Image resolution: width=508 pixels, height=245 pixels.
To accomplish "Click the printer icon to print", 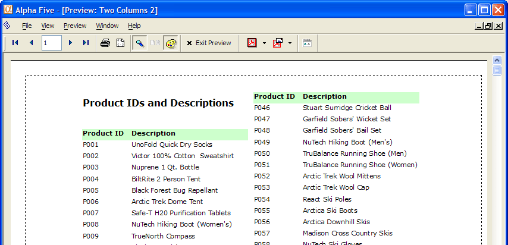I will click(x=105, y=43).
